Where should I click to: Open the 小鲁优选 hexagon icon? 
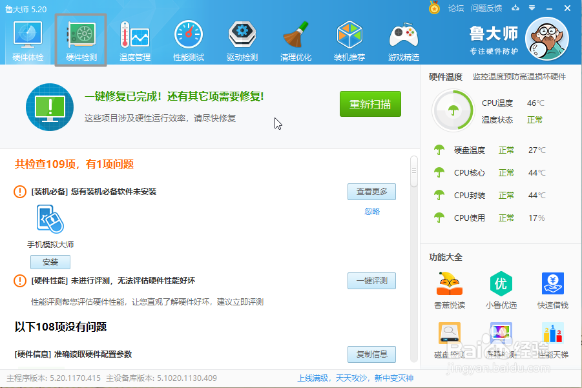tap(501, 284)
